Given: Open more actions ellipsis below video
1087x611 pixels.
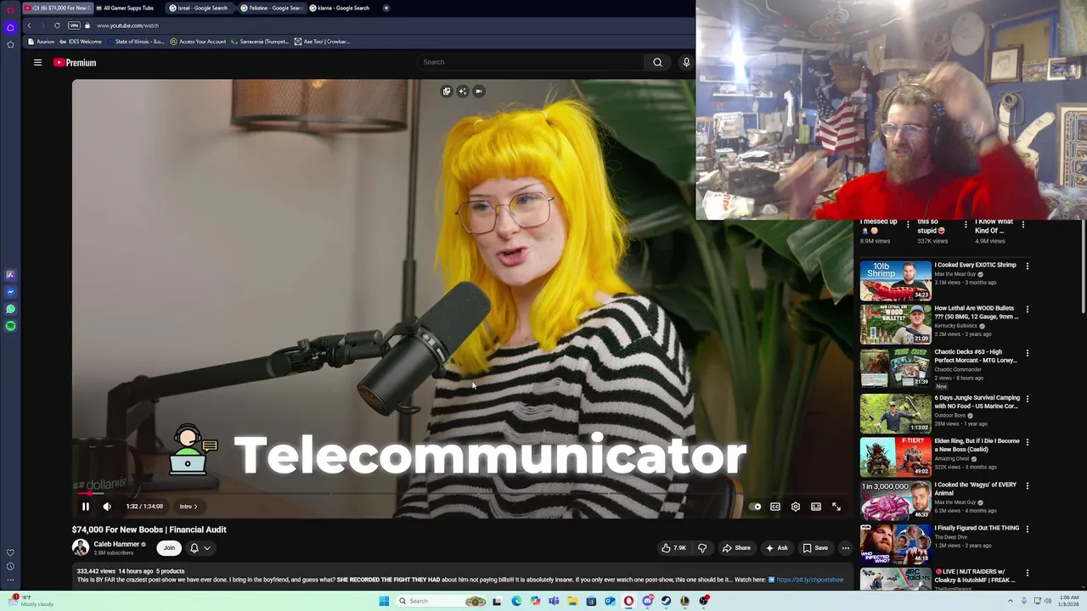Looking at the screenshot, I should tap(845, 548).
